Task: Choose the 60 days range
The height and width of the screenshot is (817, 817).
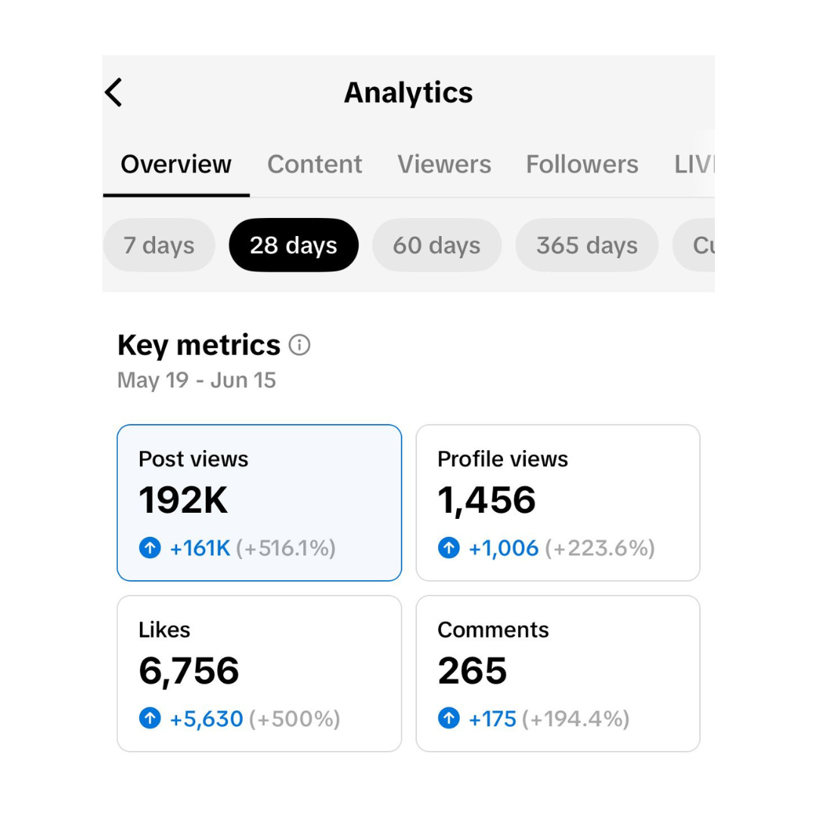Action: point(436,245)
